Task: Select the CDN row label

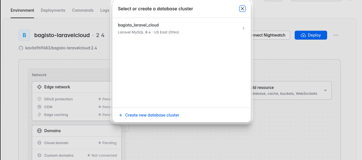Action: (x=48, y=107)
